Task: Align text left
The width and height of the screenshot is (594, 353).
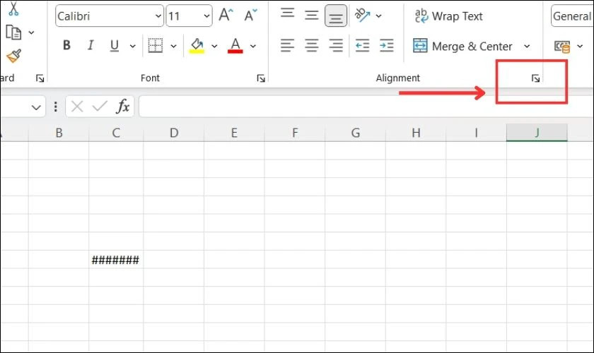Action: [287, 46]
